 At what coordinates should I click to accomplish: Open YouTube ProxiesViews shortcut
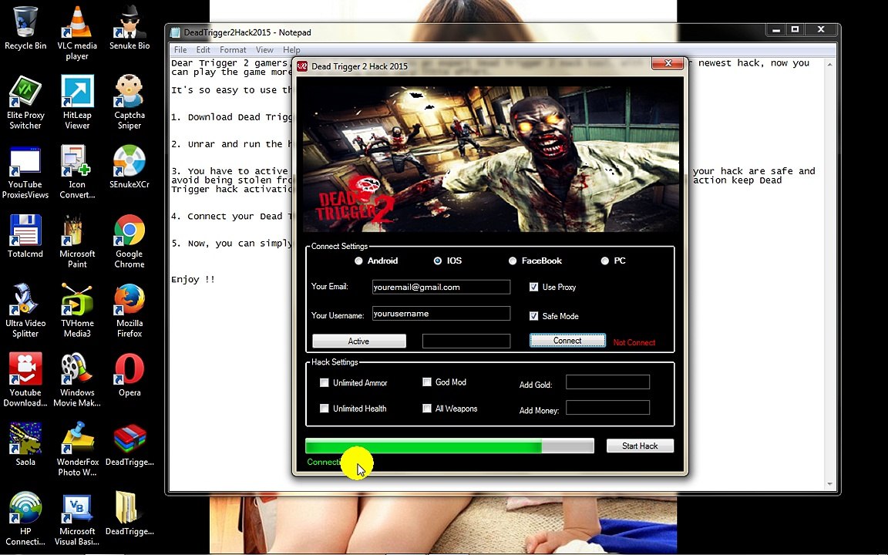coord(25,173)
